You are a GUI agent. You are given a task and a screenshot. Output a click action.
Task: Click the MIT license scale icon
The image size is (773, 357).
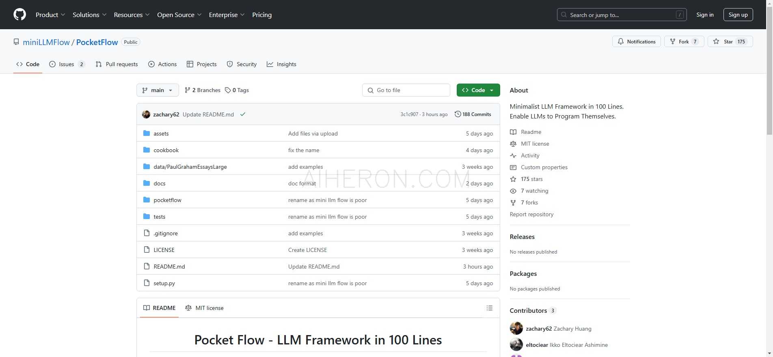point(513,144)
